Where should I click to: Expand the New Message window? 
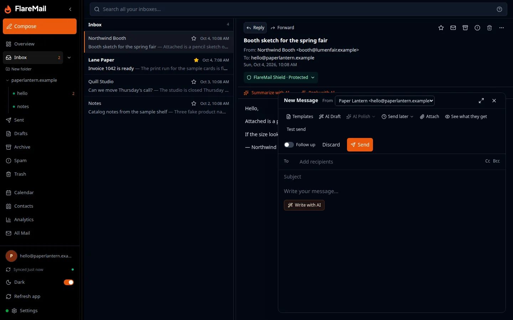[481, 101]
